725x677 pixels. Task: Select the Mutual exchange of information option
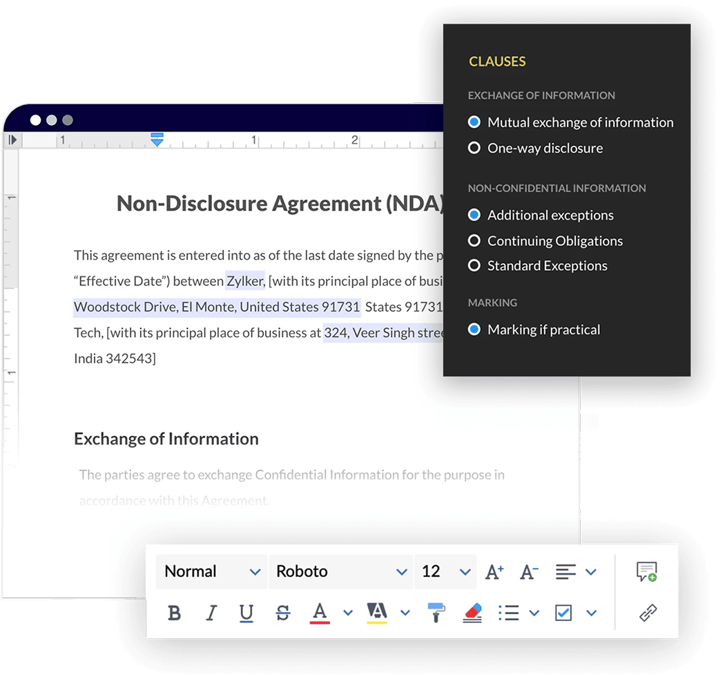point(474,122)
